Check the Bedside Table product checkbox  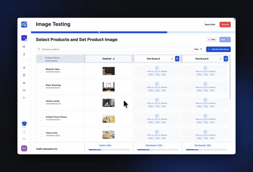(41, 71)
